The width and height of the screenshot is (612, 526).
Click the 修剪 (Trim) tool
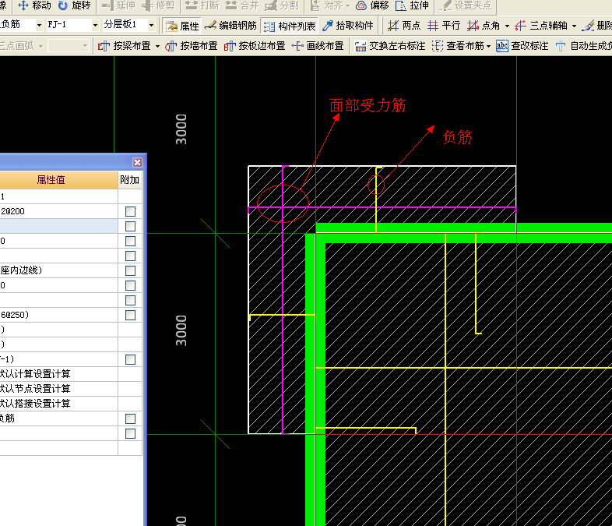coord(158,5)
